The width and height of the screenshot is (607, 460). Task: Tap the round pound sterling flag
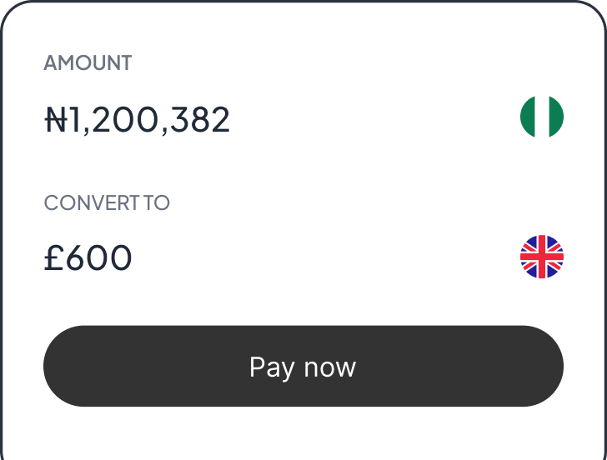542,257
